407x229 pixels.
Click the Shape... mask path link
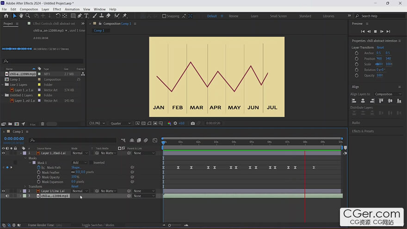point(76,167)
